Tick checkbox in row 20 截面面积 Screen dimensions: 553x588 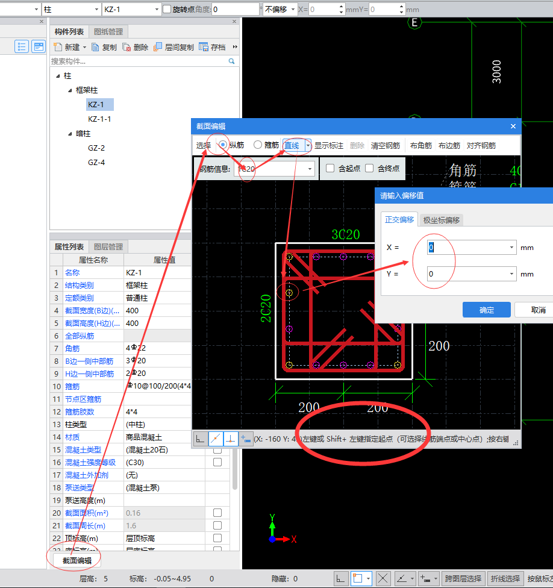point(217,513)
